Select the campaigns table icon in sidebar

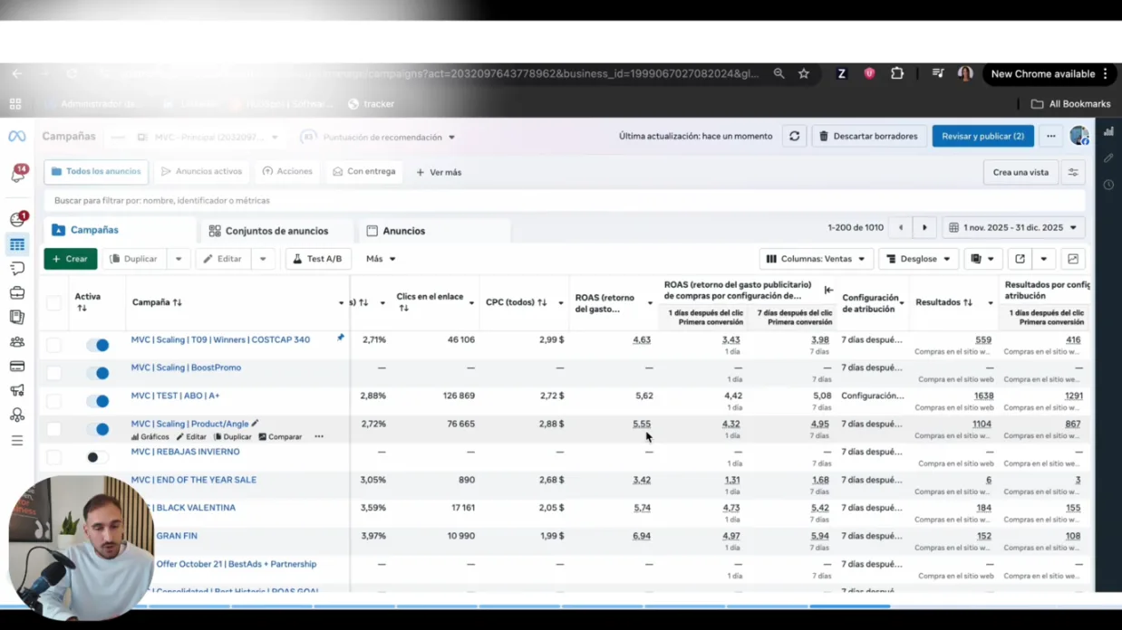coord(17,244)
